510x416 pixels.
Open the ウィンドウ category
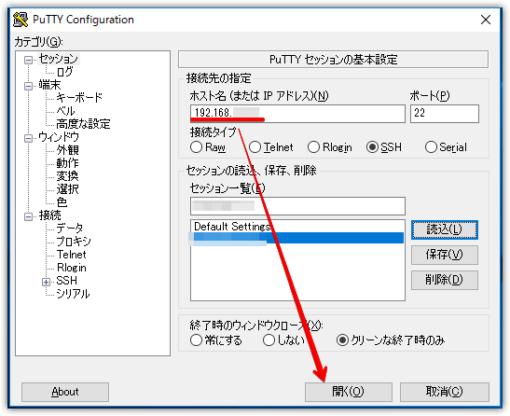point(59,137)
